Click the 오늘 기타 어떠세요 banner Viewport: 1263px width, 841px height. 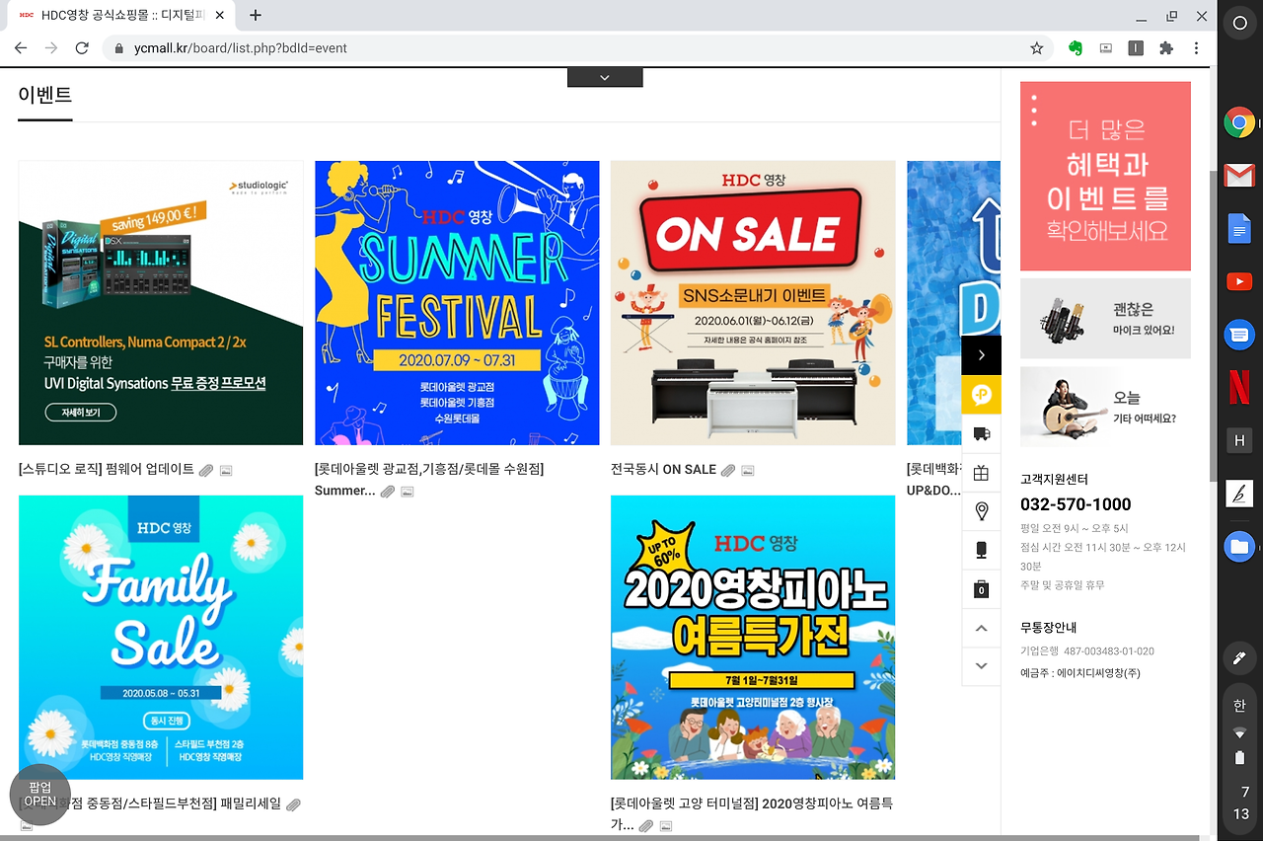[1105, 407]
